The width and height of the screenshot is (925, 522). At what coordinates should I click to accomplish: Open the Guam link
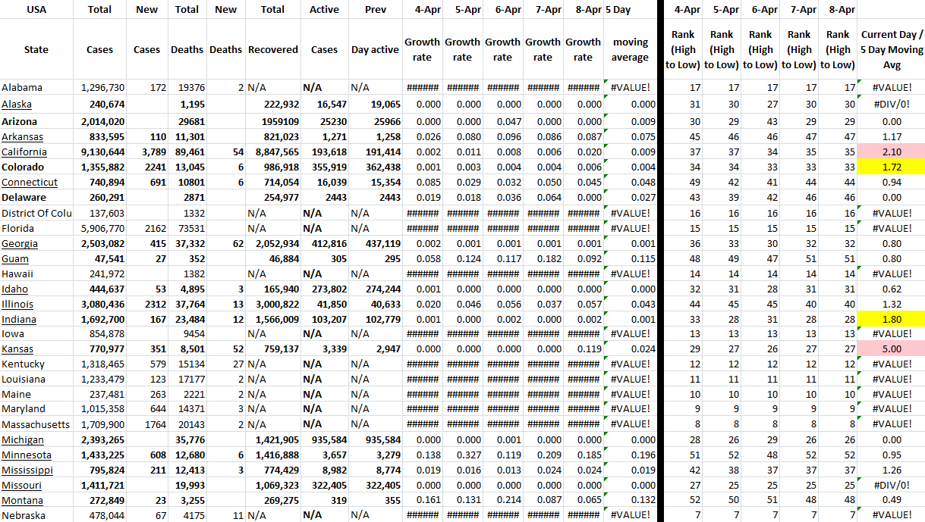pos(15,258)
